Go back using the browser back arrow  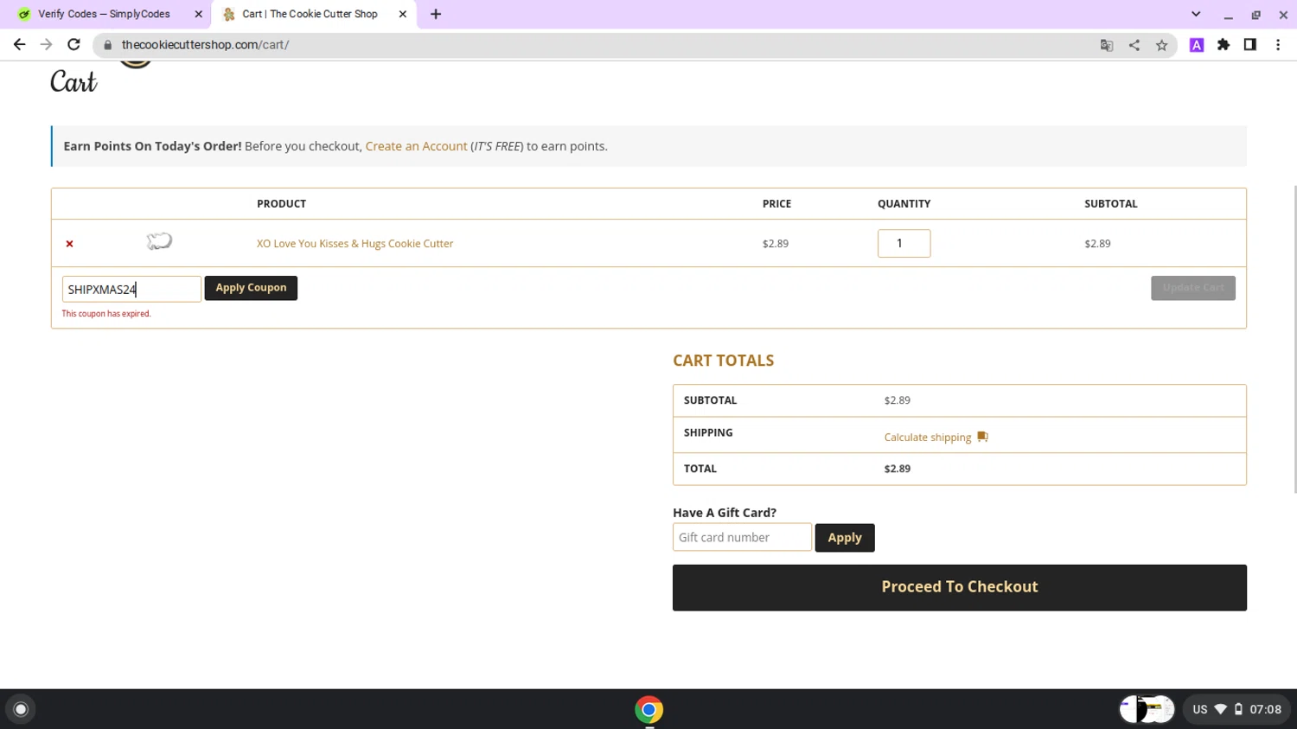pos(19,45)
